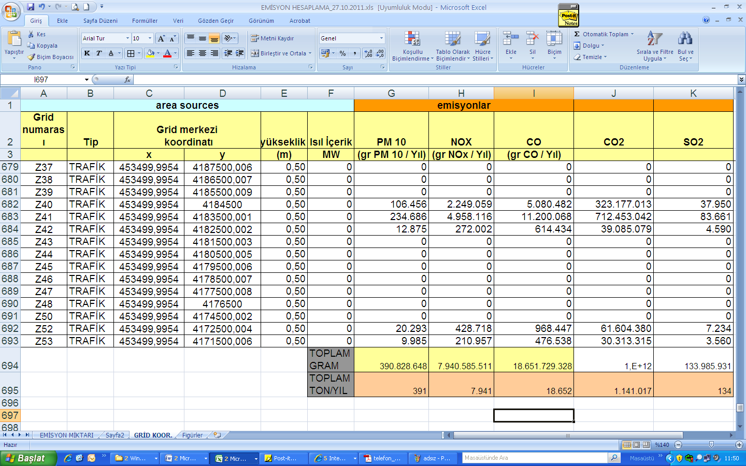Increase the cell indent
The height and width of the screenshot is (466, 746).
239,53
